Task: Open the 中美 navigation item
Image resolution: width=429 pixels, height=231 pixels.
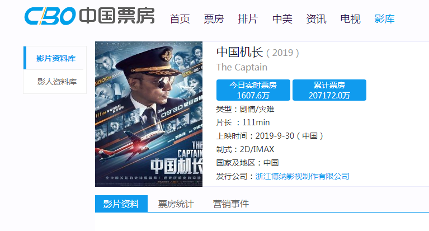Action: coord(282,19)
